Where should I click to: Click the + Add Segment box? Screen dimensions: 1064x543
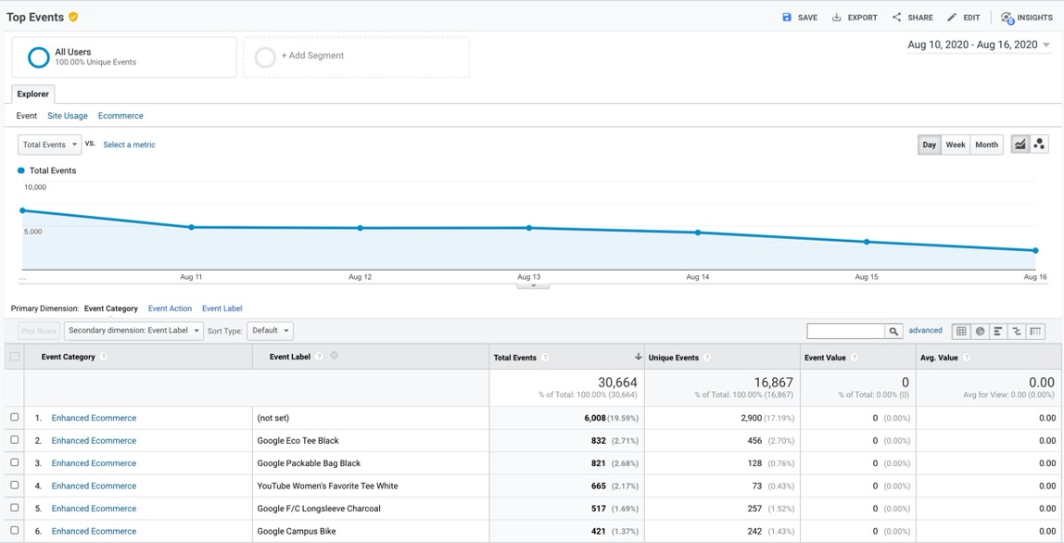[356, 57]
